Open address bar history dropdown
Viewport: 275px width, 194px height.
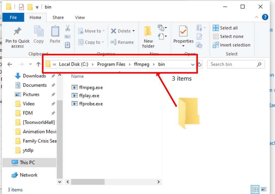[193, 65]
